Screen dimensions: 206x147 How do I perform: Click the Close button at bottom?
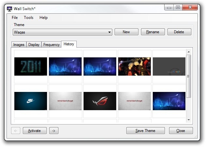(x=181, y=131)
